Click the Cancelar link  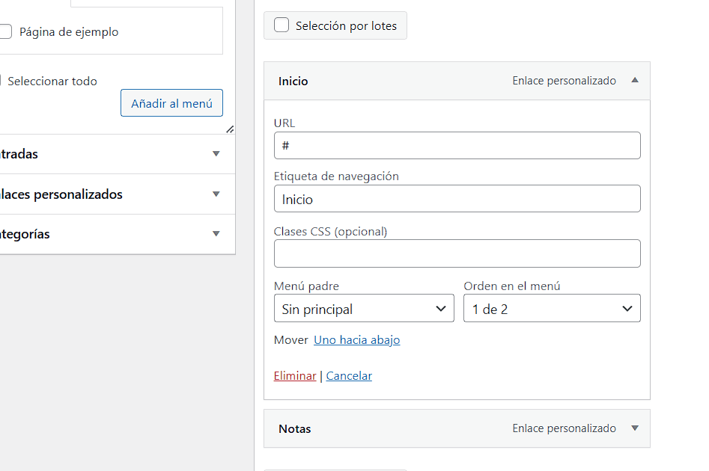tap(349, 376)
